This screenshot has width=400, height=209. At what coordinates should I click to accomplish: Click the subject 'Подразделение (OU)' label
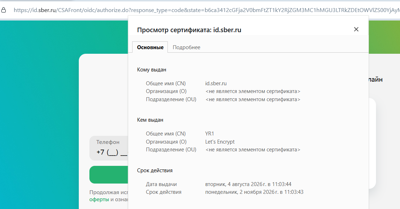[x=171, y=99]
